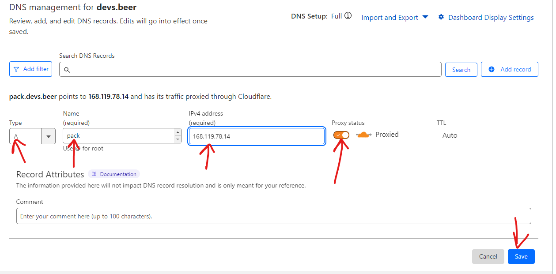Click the search magnifier icon
The width and height of the screenshot is (556, 274).
[x=67, y=70]
